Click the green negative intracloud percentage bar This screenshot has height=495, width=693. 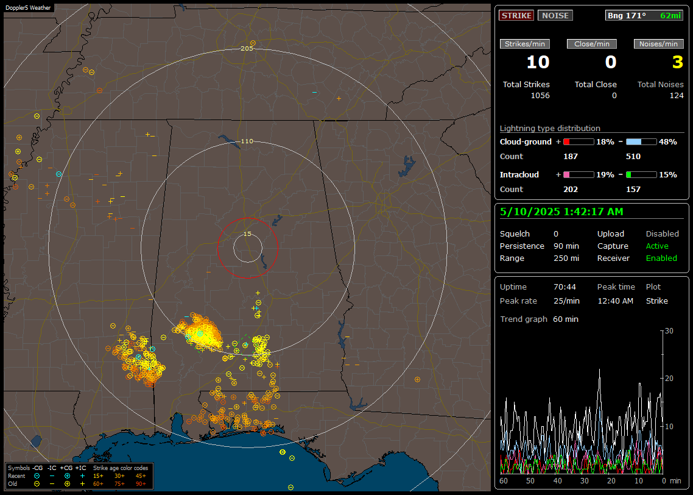tap(641, 175)
